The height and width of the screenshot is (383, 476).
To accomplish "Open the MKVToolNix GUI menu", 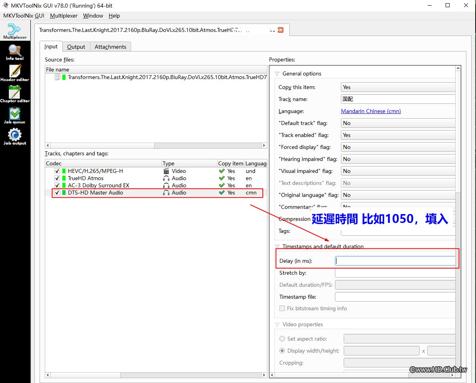I will [x=24, y=16].
